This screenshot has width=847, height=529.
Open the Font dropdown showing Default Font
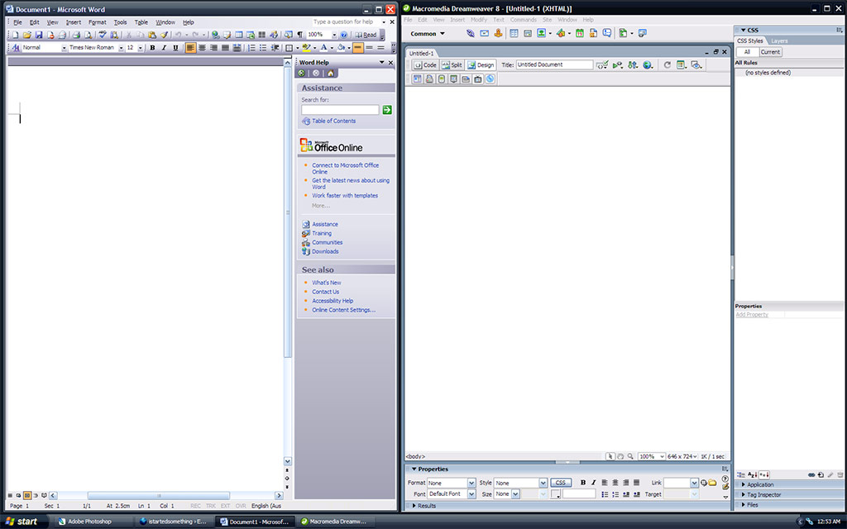[x=471, y=494]
